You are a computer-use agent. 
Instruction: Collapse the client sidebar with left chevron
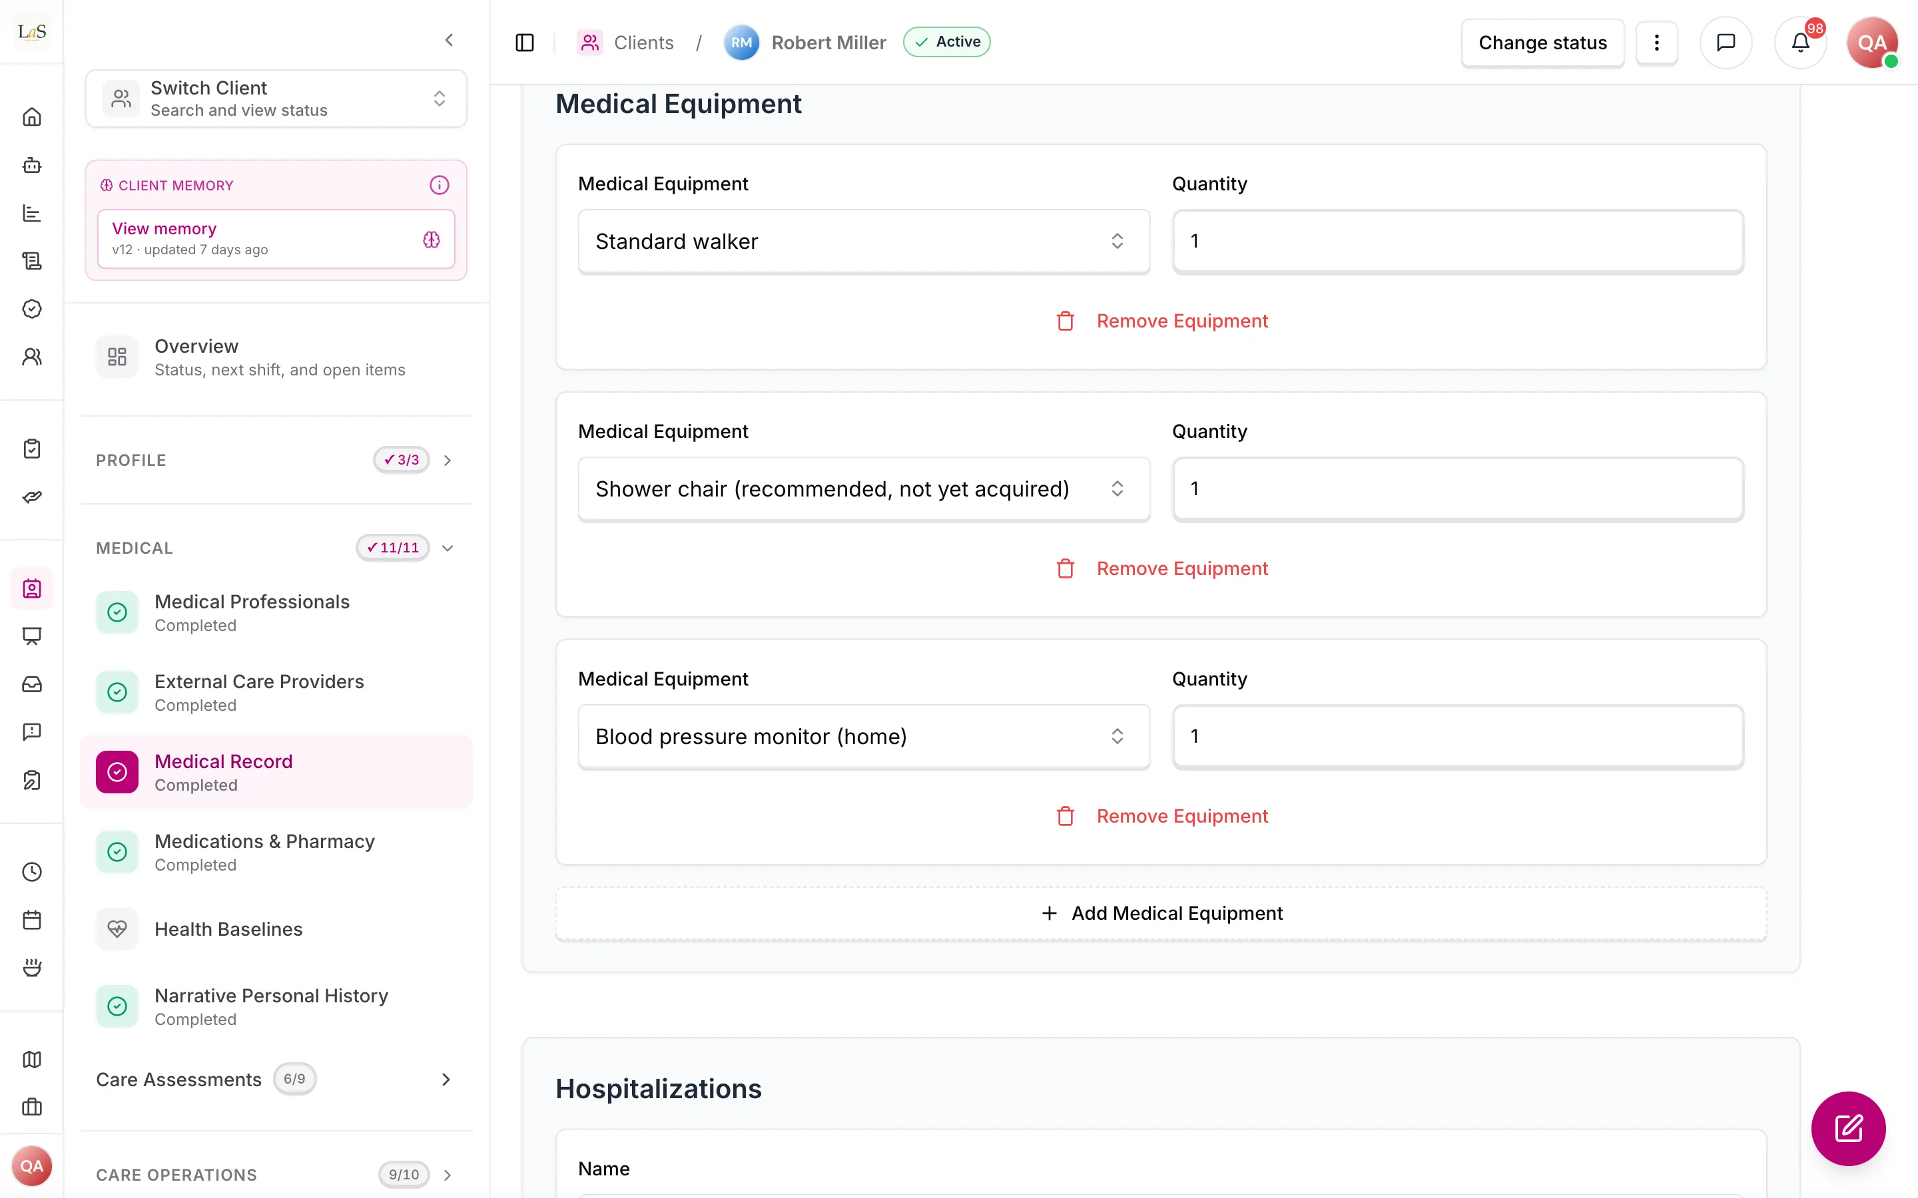click(x=449, y=40)
